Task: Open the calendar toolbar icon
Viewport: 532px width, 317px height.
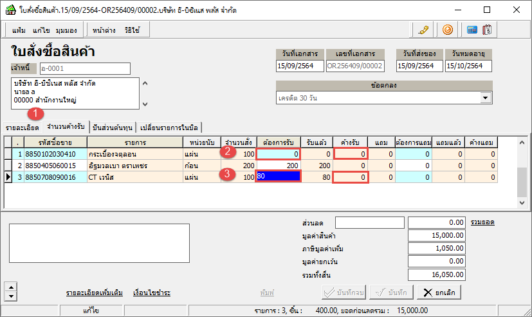Action: coord(487,30)
